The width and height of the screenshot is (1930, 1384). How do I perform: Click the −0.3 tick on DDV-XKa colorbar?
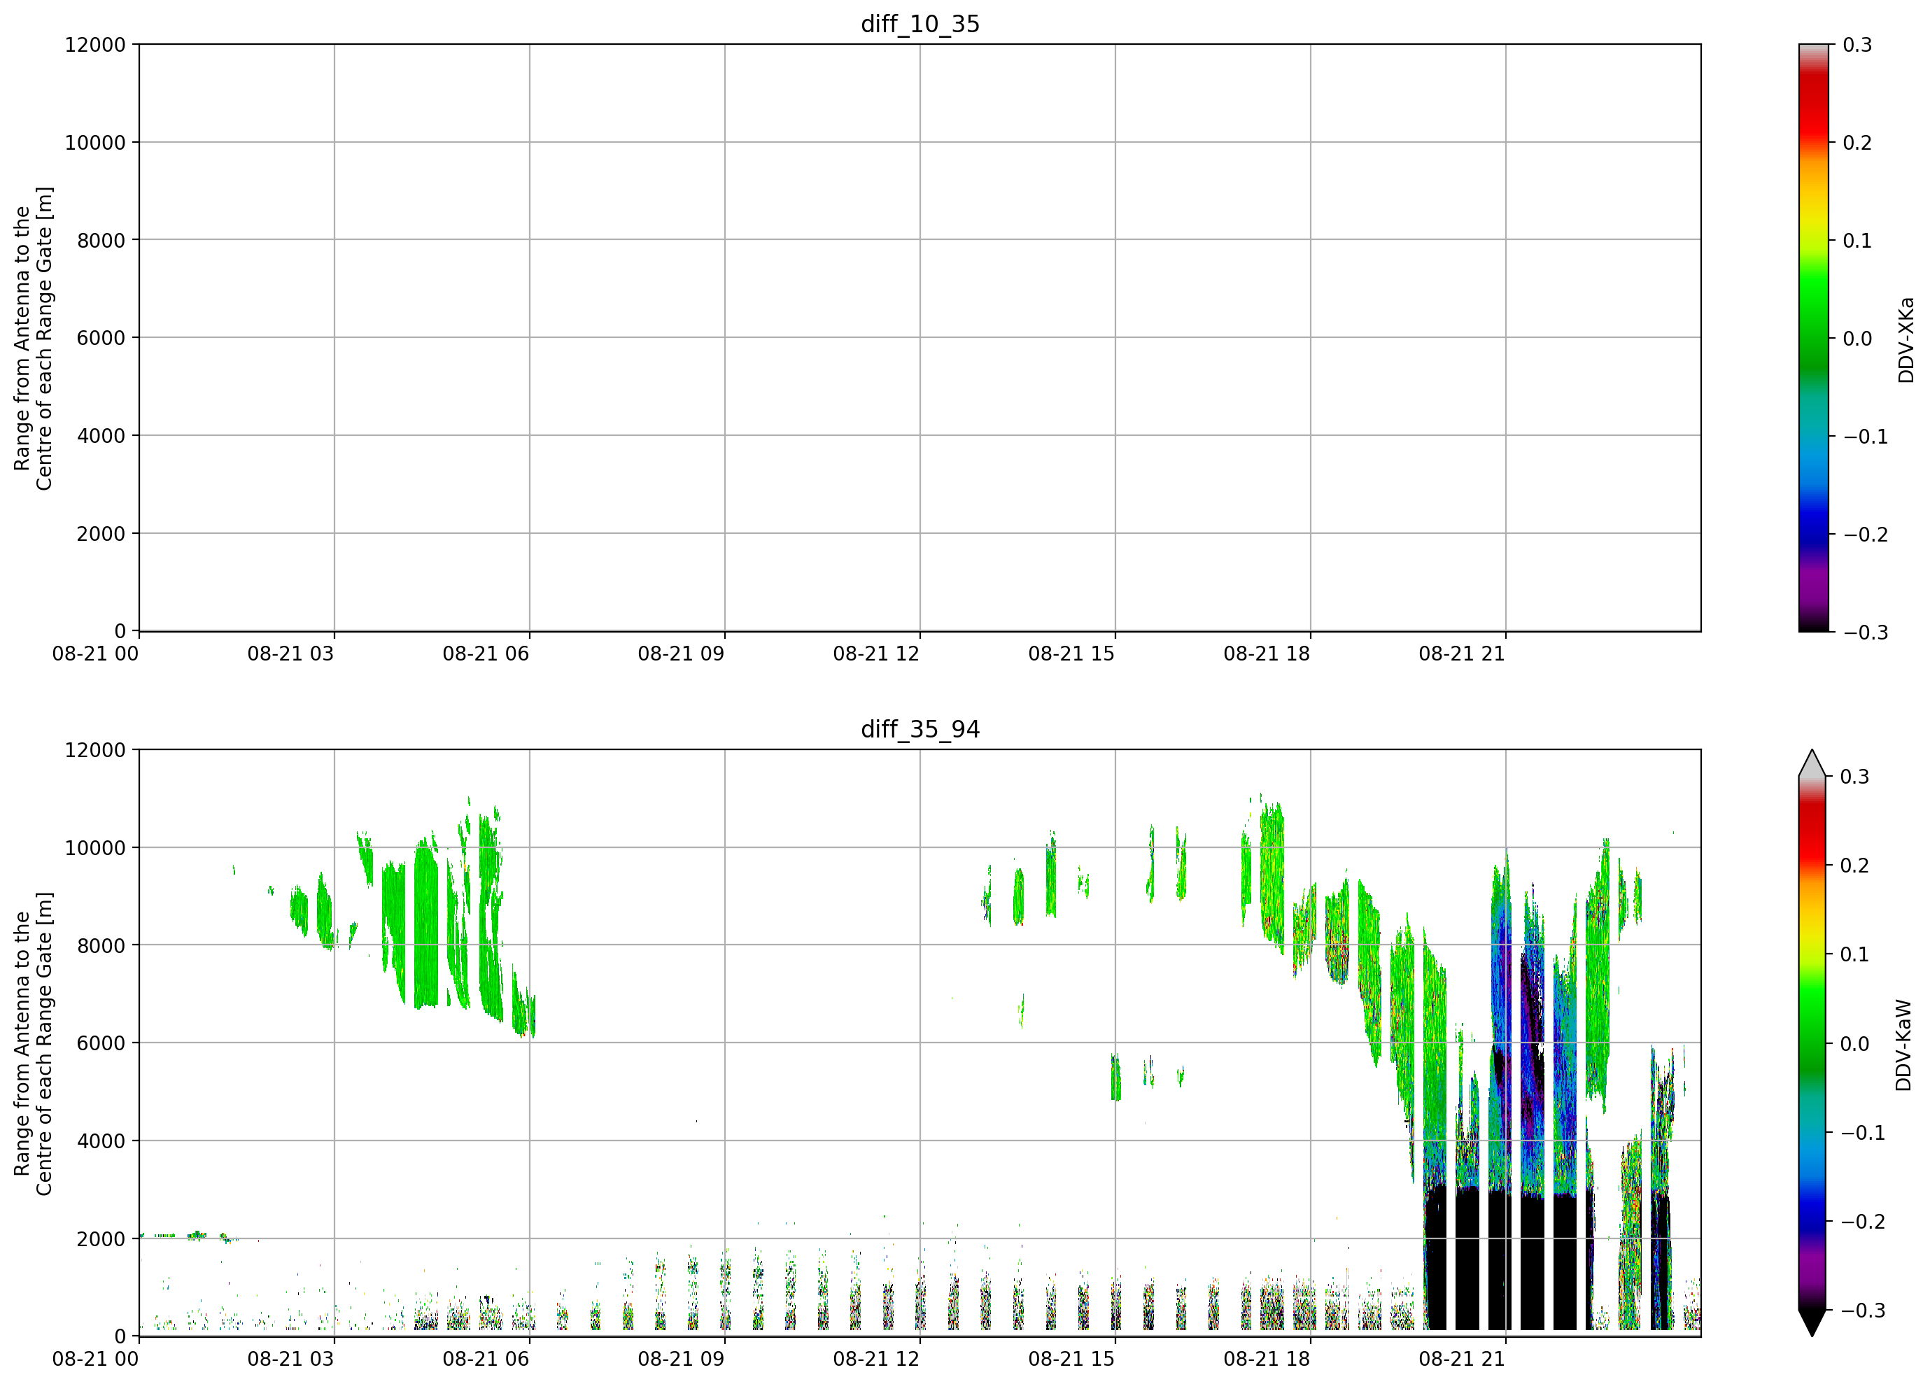1866,632
